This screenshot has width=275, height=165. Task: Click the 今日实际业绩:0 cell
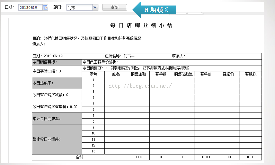57,71
